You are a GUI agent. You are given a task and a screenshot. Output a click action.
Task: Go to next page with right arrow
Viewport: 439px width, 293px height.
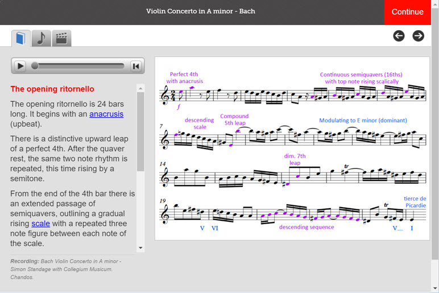pos(419,36)
